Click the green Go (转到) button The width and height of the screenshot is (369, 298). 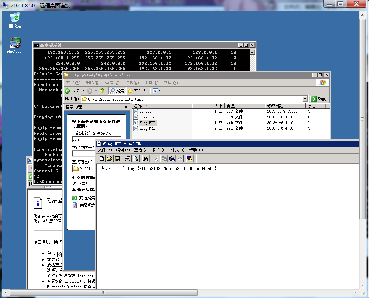(x=319, y=99)
